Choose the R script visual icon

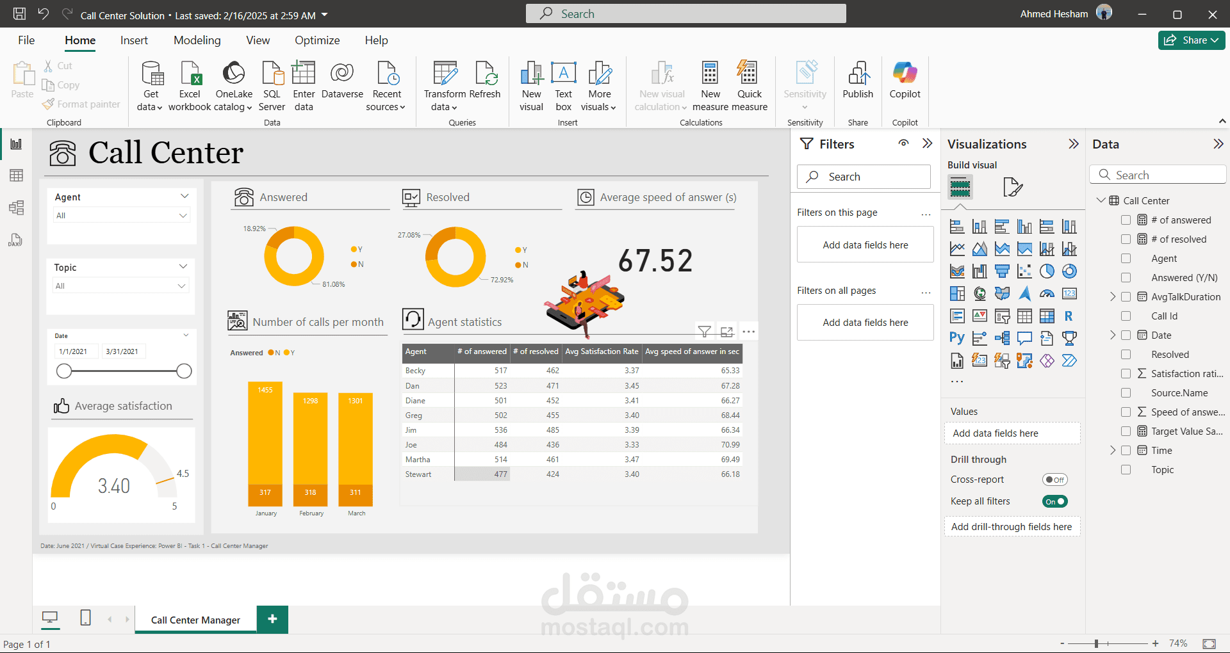pyautogui.click(x=1069, y=316)
